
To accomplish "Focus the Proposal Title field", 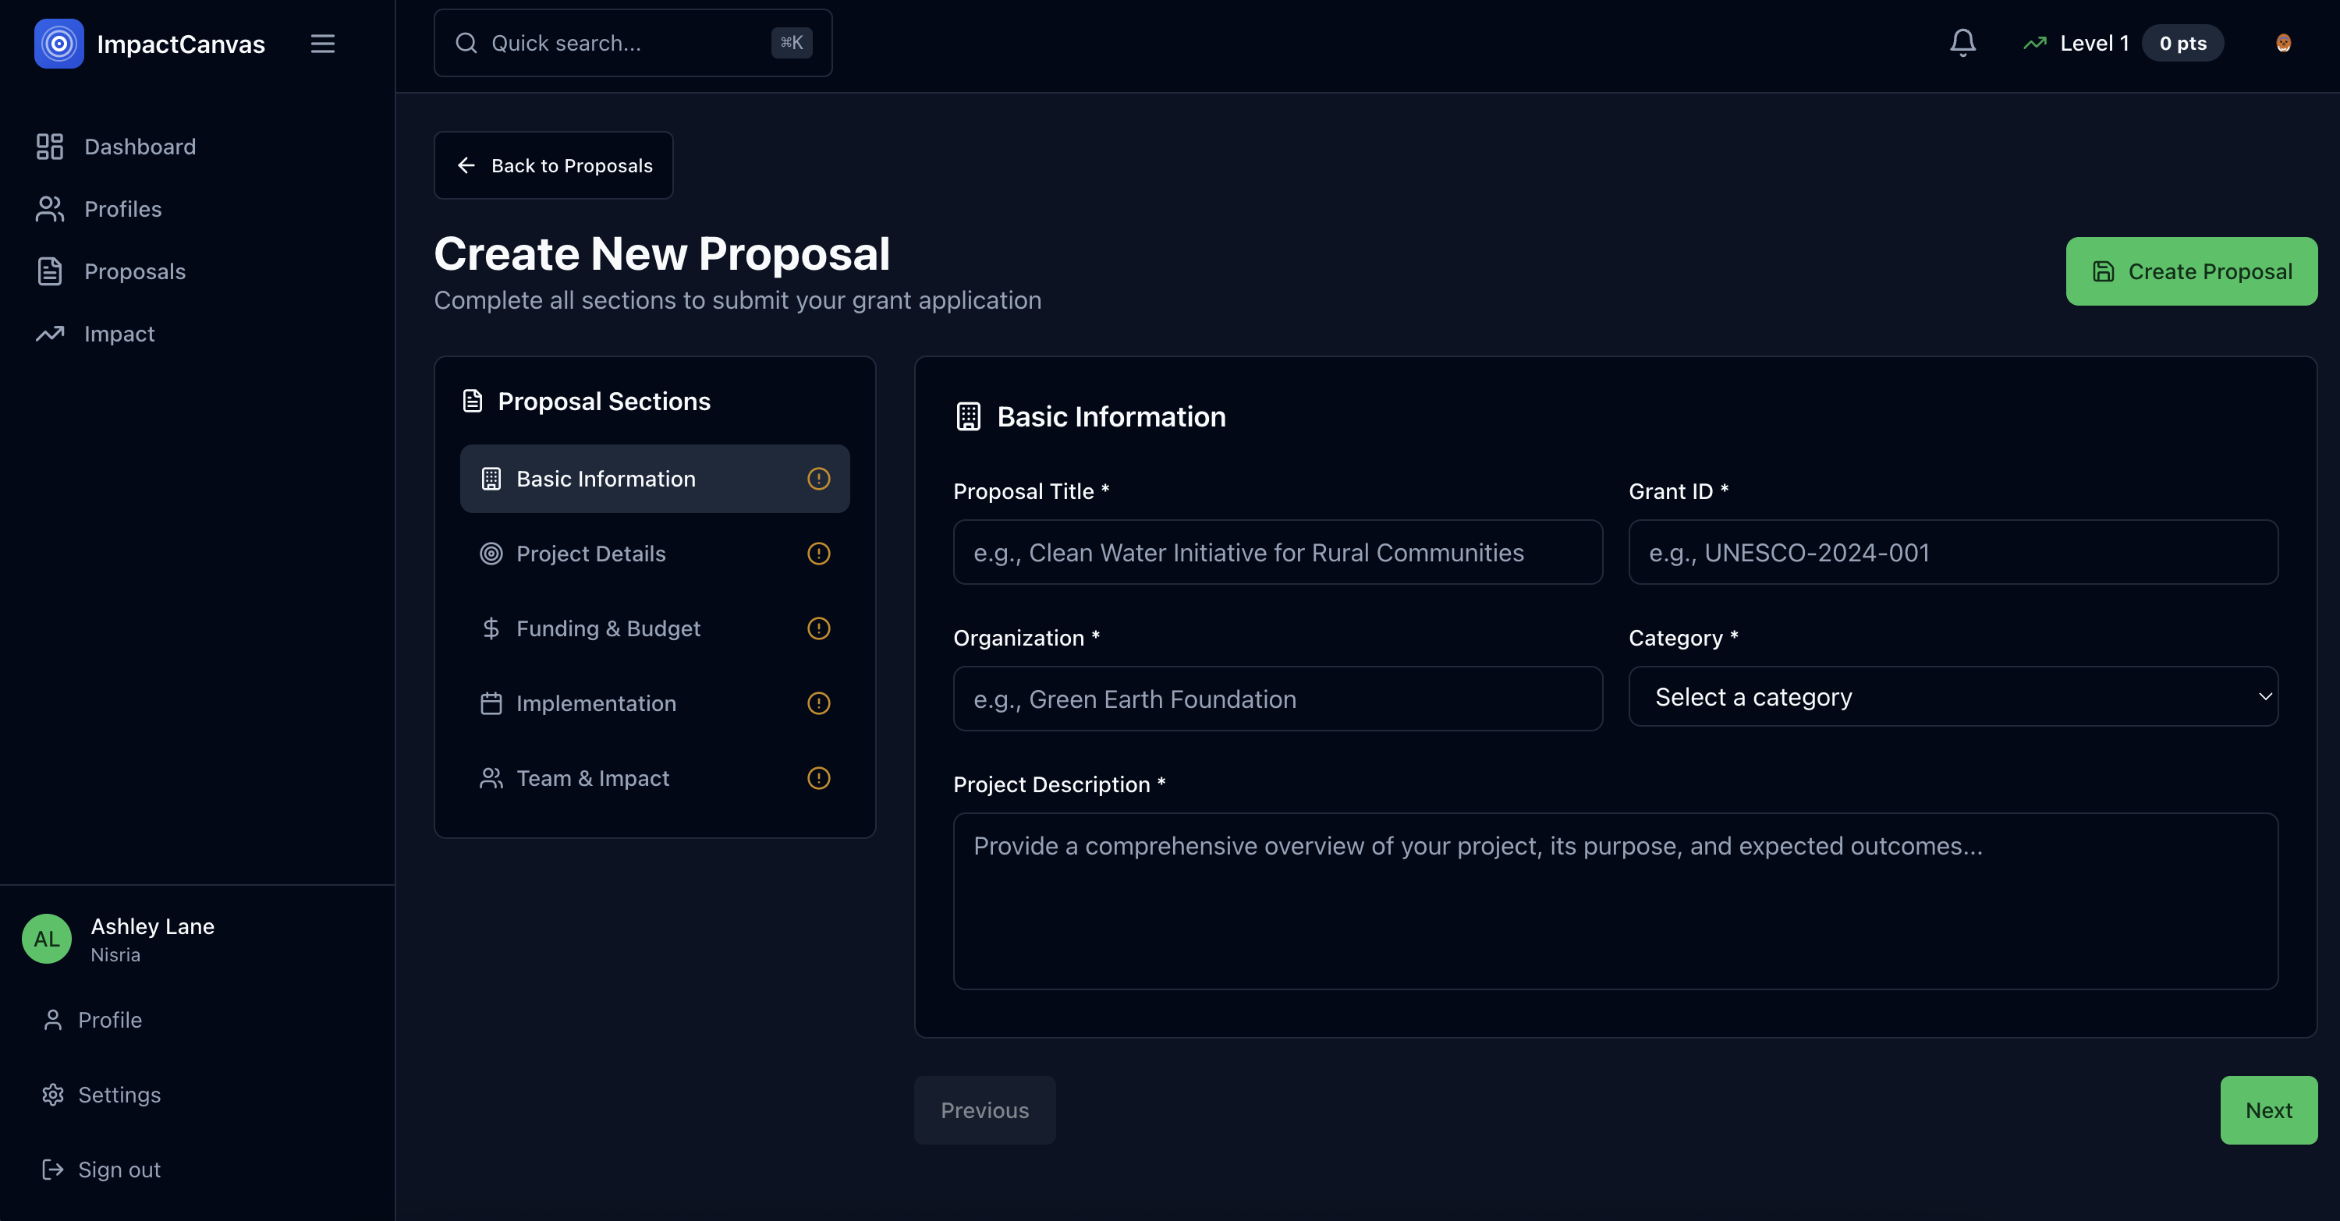I will click(x=1277, y=552).
